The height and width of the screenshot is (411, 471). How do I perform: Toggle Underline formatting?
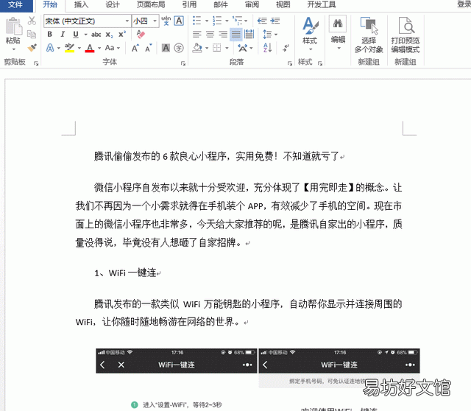point(76,35)
